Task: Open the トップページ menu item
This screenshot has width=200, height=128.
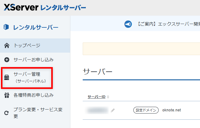Action: 27,46
